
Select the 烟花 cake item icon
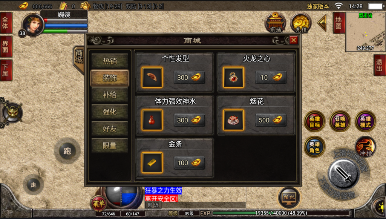(233, 120)
